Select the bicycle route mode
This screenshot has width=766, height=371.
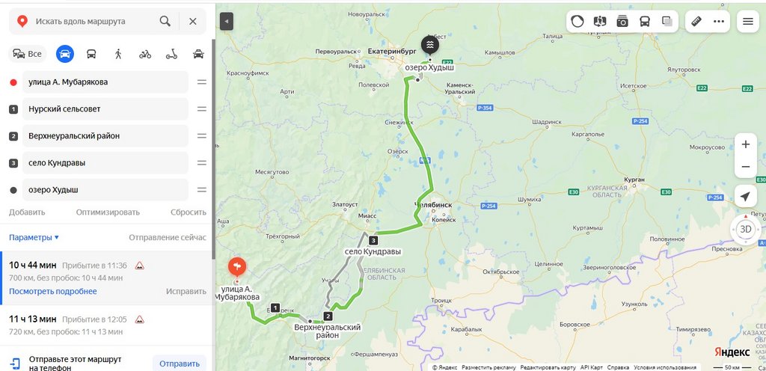[x=145, y=54]
